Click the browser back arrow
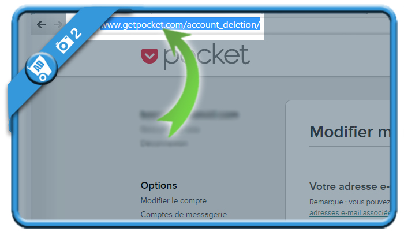404x235 pixels. [41, 25]
